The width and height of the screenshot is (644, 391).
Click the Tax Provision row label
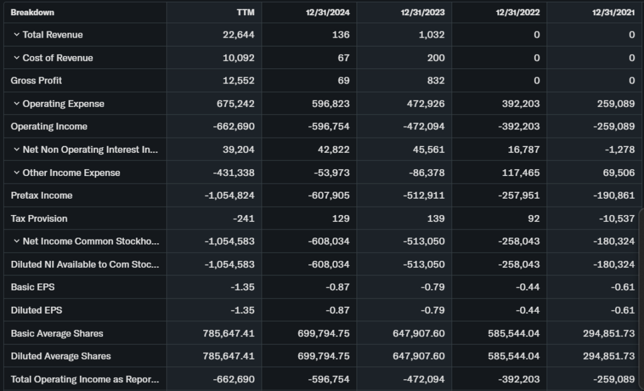click(x=39, y=219)
